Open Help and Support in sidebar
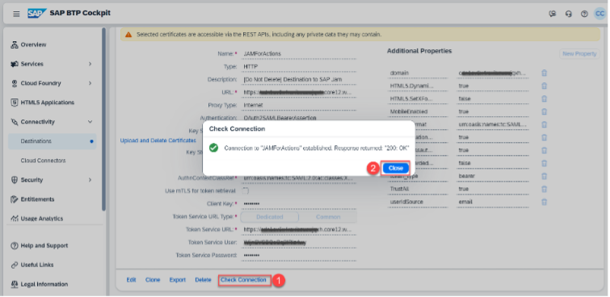The width and height of the screenshot is (610, 297). coord(44,245)
